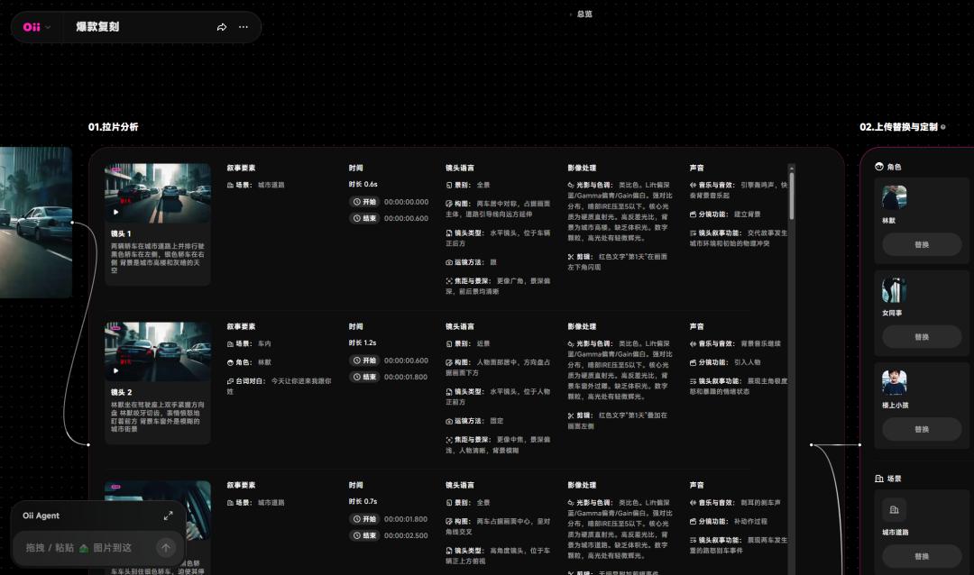Click 开始 button at 00:00:00.600

(x=364, y=361)
